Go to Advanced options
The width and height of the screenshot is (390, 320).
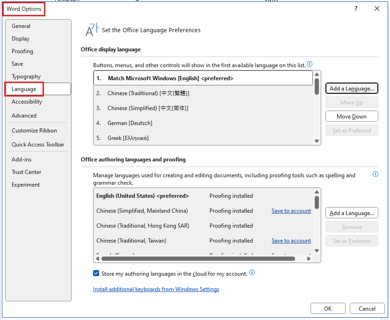(38, 116)
